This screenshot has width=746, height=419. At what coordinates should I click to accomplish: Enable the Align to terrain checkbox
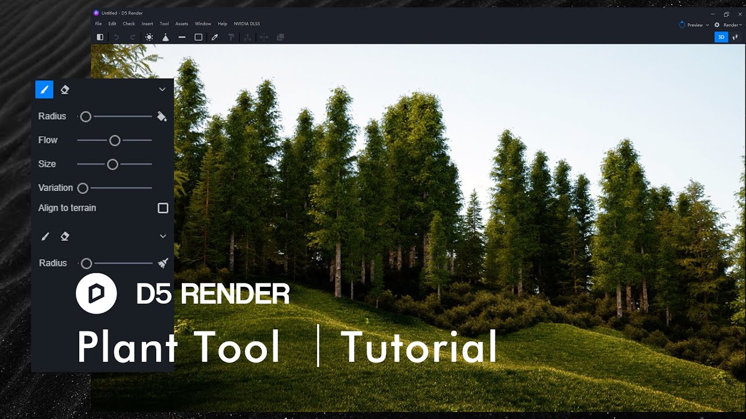point(163,208)
